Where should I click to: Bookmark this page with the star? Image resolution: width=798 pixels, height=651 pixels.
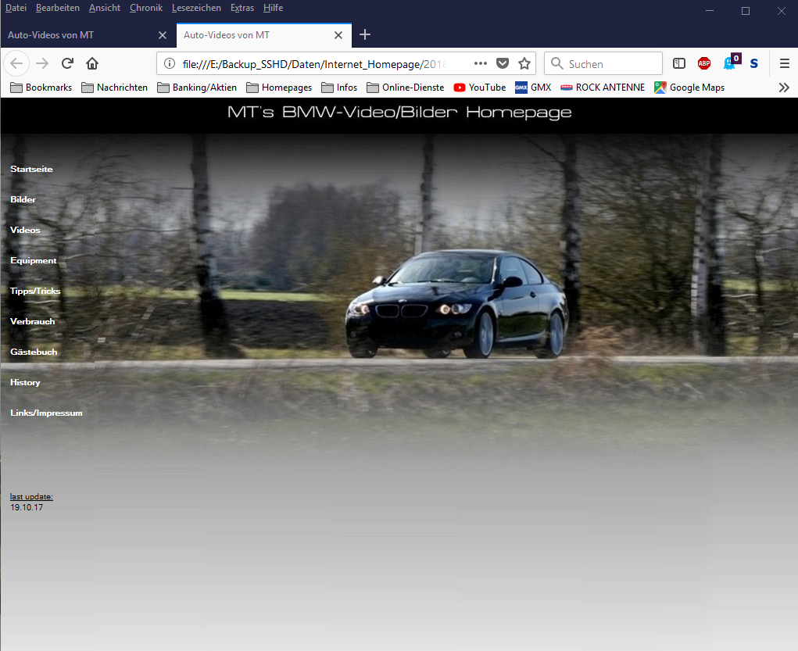[x=524, y=63]
